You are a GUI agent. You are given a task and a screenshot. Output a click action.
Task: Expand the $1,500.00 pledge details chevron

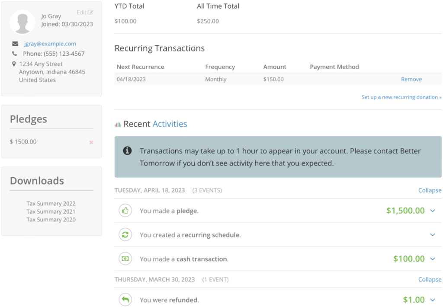tap(433, 211)
